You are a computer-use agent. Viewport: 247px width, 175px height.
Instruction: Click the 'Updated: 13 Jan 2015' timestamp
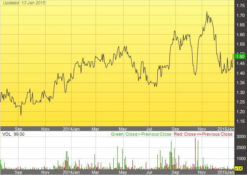(x=24, y=3)
